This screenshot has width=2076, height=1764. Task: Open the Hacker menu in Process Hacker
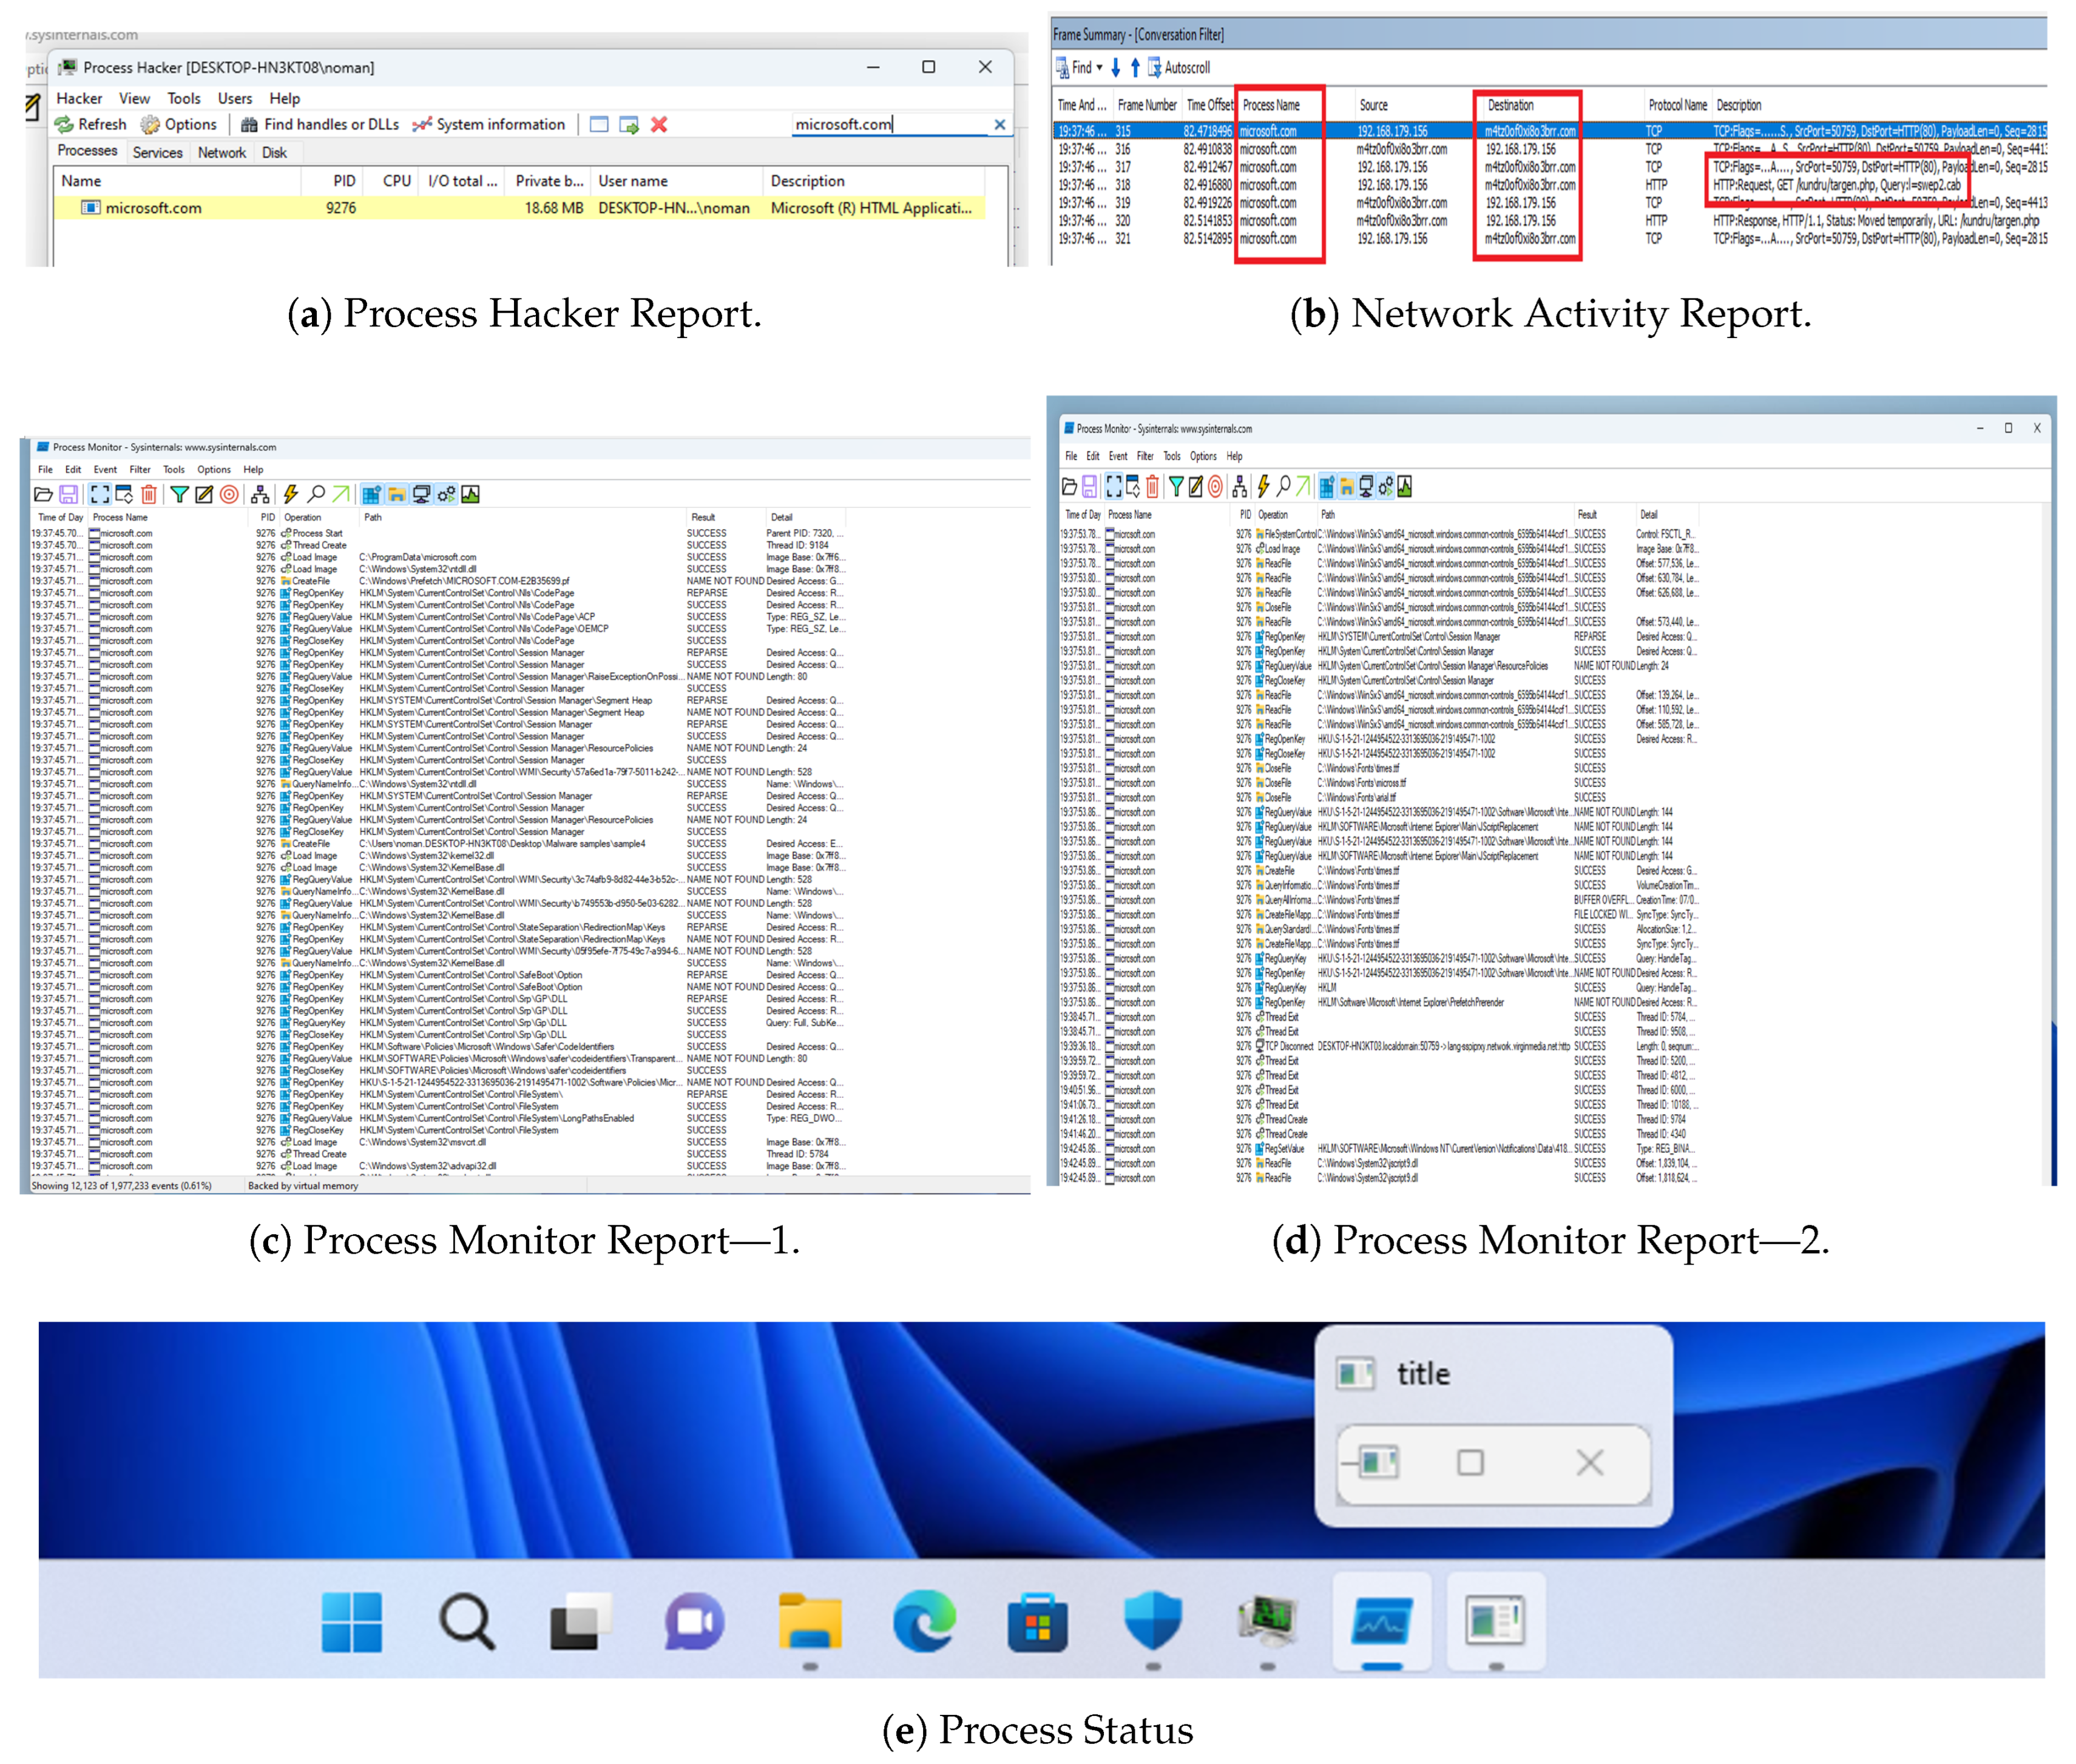click(79, 98)
